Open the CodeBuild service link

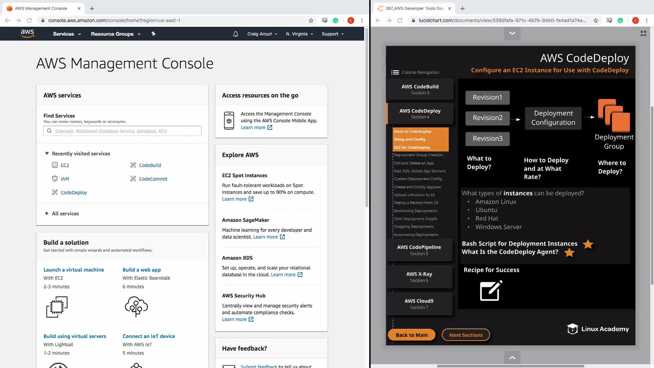[x=150, y=165]
